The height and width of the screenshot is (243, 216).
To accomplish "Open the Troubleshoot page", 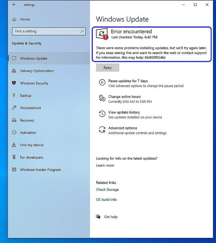I will click(x=49, y=108).
